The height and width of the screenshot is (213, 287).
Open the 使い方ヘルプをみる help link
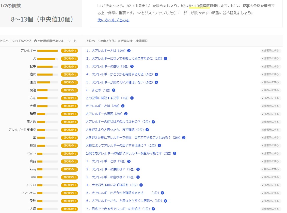pyautogui.click(x=113, y=20)
